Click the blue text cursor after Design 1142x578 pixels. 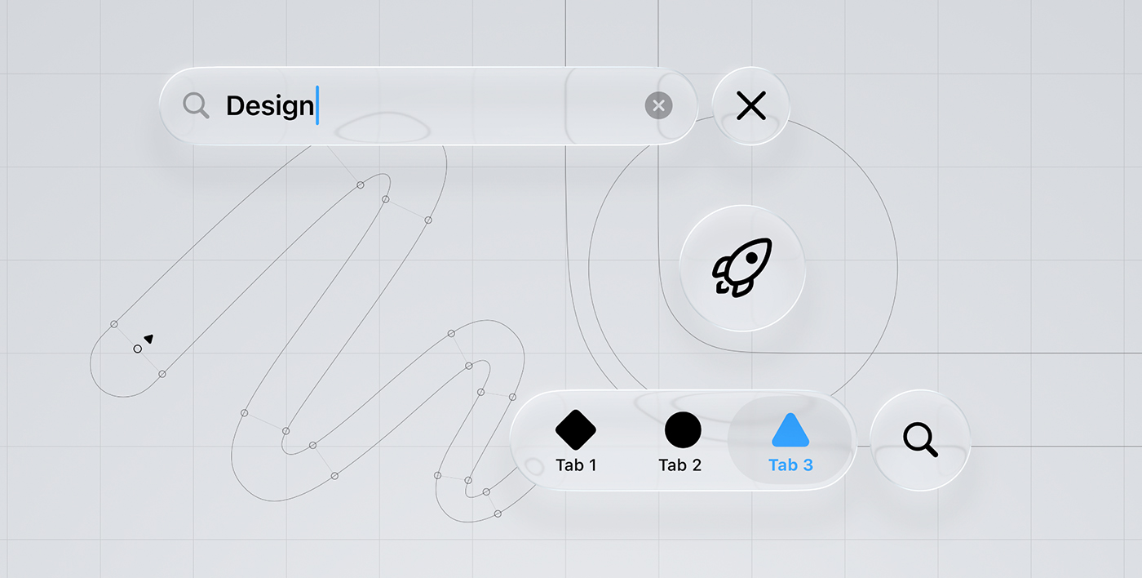317,106
